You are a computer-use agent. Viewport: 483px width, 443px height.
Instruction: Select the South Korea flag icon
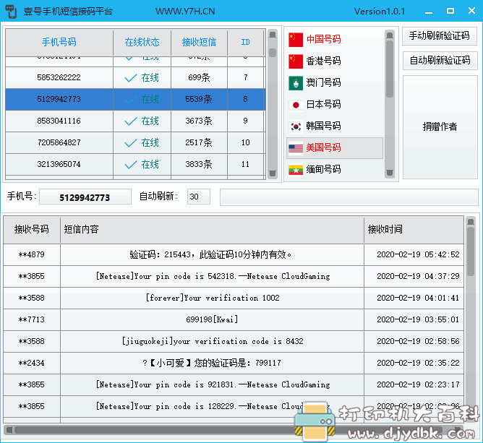(x=296, y=126)
